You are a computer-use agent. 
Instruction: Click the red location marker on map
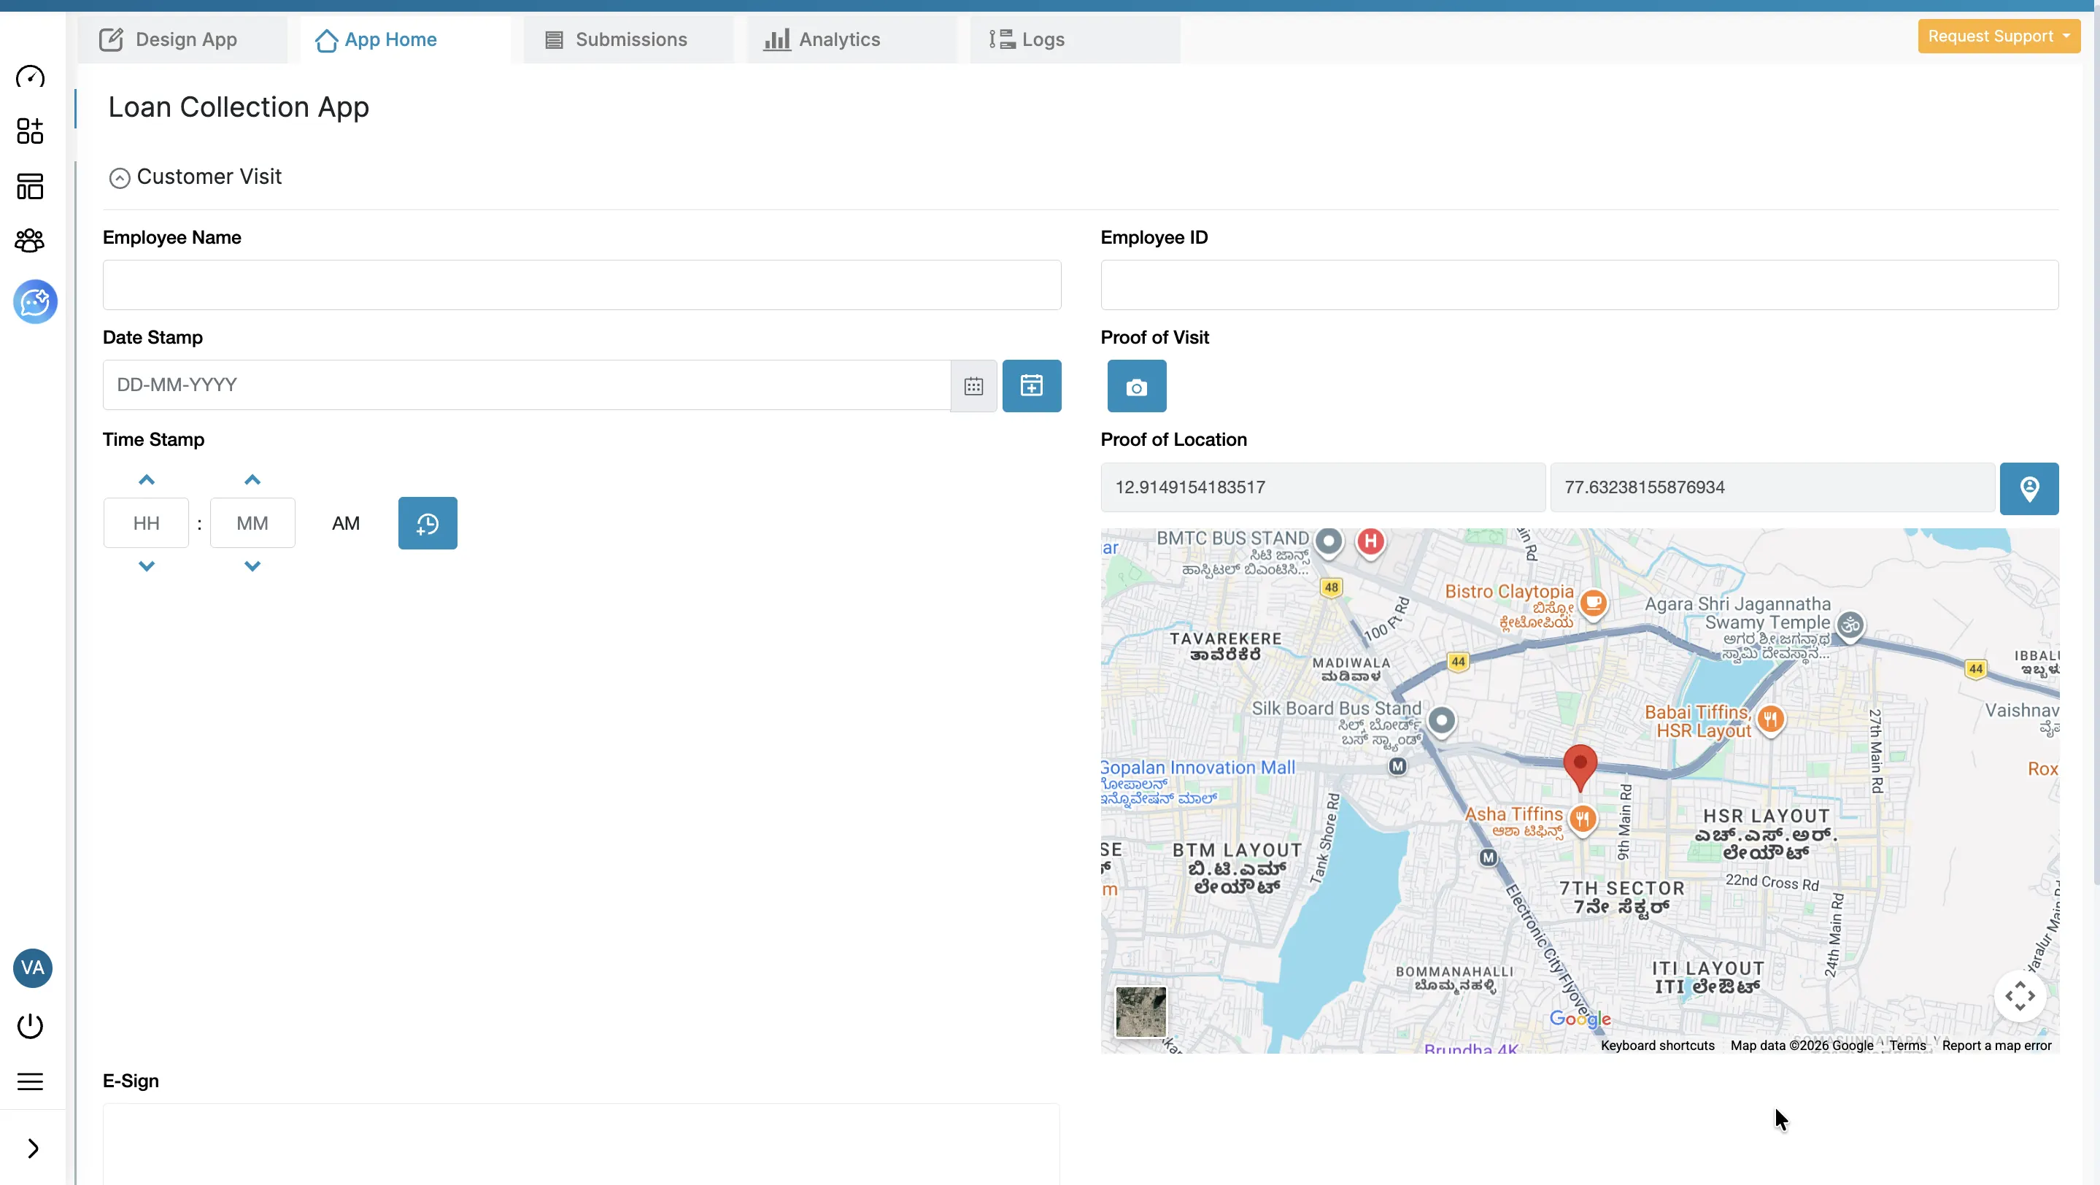(1580, 767)
